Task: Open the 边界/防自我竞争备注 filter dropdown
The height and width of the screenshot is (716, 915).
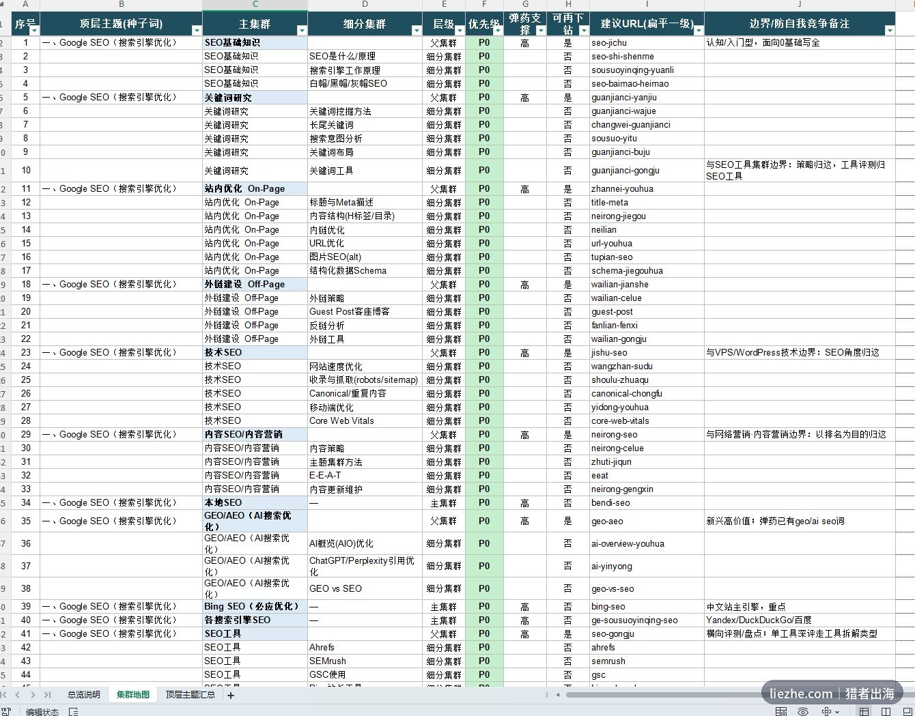Action: point(889,30)
